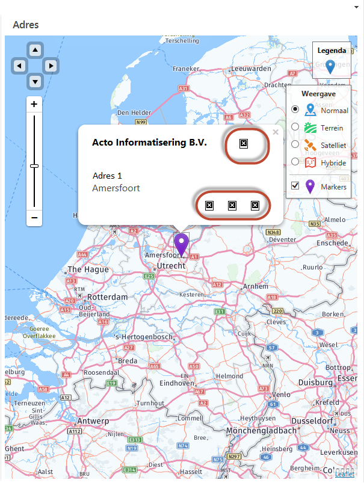Viewport: 364px width, 483px height.
Task: Click the orange Satelliet icon
Action: click(310, 145)
